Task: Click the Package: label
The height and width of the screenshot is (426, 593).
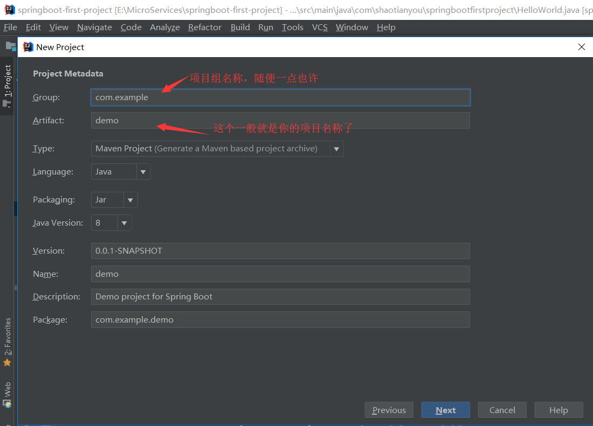Action: point(50,320)
